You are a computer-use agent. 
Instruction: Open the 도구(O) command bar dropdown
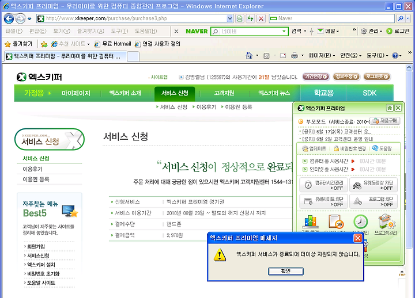377,55
